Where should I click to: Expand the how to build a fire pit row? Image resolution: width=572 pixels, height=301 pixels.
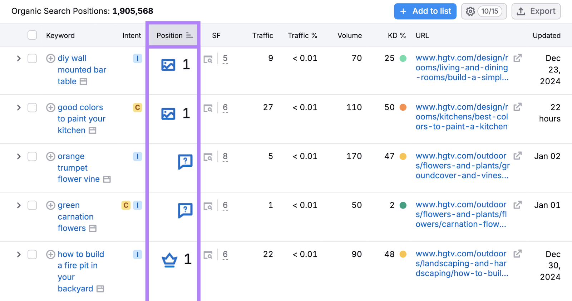(x=19, y=254)
